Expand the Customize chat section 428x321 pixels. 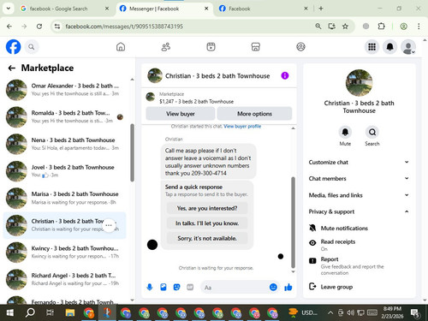(x=359, y=162)
